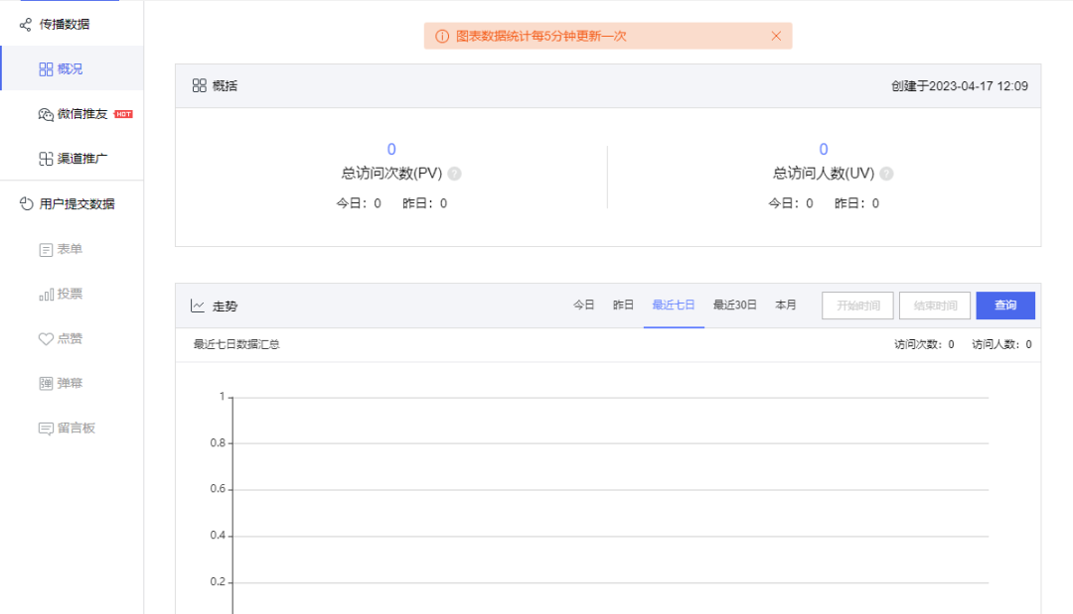Click the UV total value 0
Viewport: 1073px width, 614px height.
[x=824, y=149]
